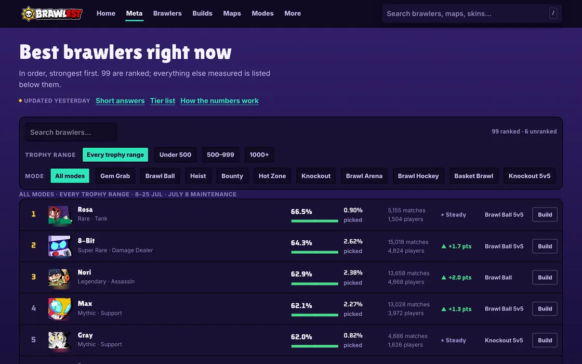
Task: Click Gray's Steady trend label
Action: [454, 340]
